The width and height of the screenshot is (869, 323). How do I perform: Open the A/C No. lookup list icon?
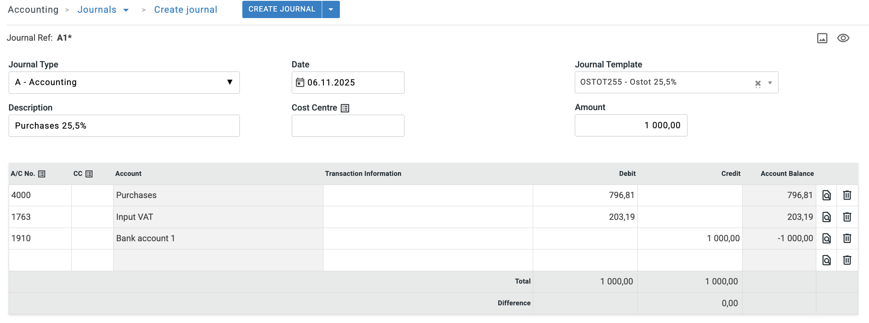42,174
